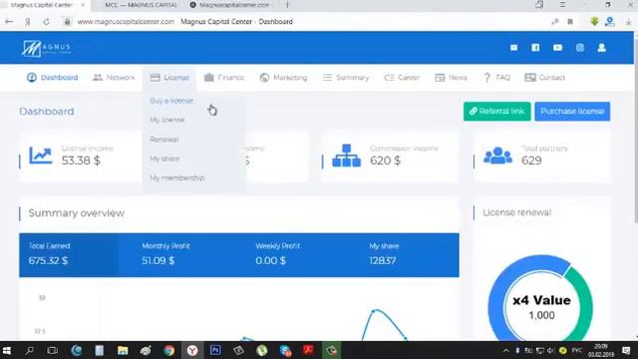Switch to MCC — MAGNUS CAPITAL browser tab
The height and width of the screenshot is (359, 638).
pyautogui.click(x=141, y=5)
